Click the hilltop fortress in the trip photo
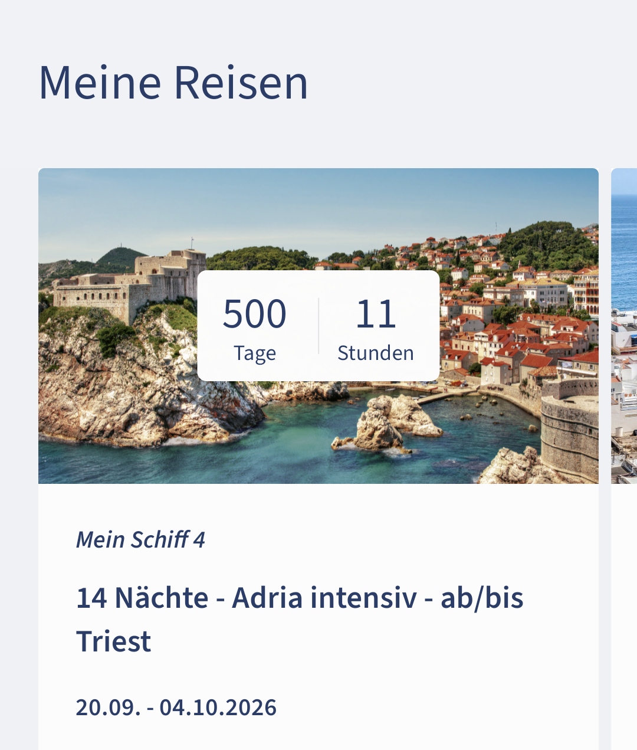The image size is (637, 750). coord(136,283)
